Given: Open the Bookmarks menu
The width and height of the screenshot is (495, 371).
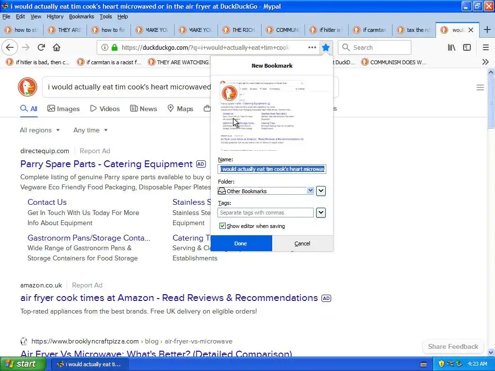Looking at the screenshot, I should click(x=81, y=16).
